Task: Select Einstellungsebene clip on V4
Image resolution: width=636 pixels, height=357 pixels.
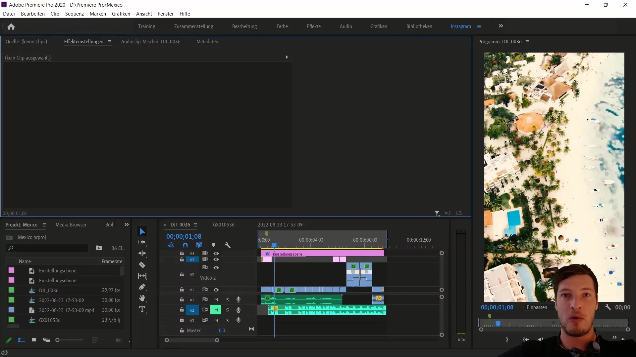Action: (322, 254)
